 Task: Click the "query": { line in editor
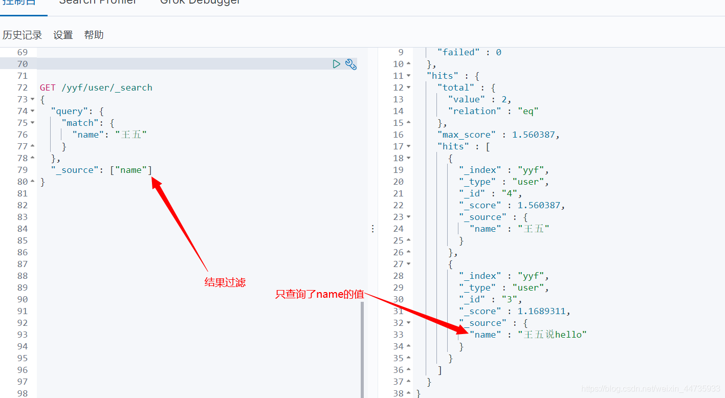click(77, 111)
